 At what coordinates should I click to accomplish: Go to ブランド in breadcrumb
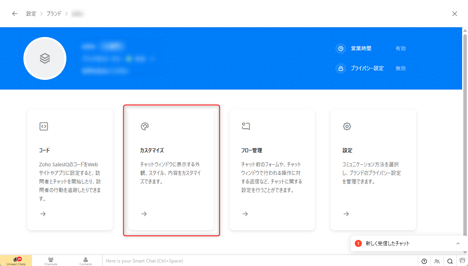[x=54, y=14]
